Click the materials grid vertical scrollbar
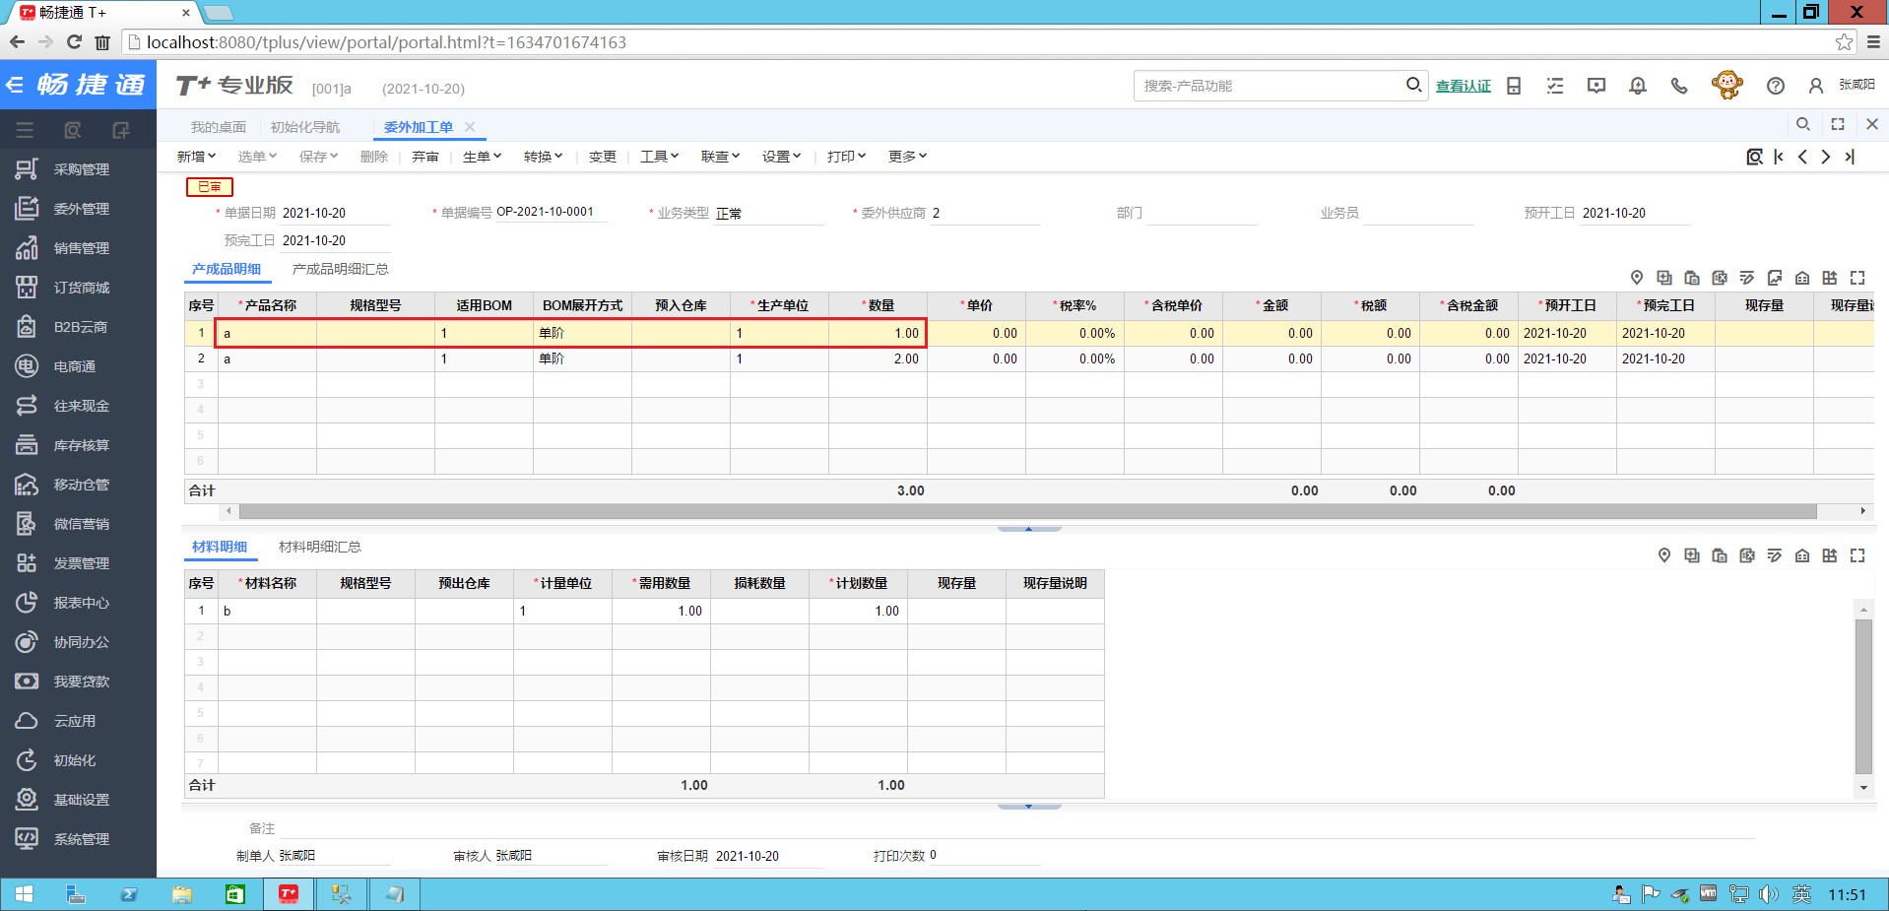The width and height of the screenshot is (1889, 911). [1863, 696]
